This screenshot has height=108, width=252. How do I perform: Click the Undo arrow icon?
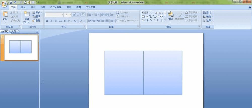pyautogui.click(x=15, y=3)
